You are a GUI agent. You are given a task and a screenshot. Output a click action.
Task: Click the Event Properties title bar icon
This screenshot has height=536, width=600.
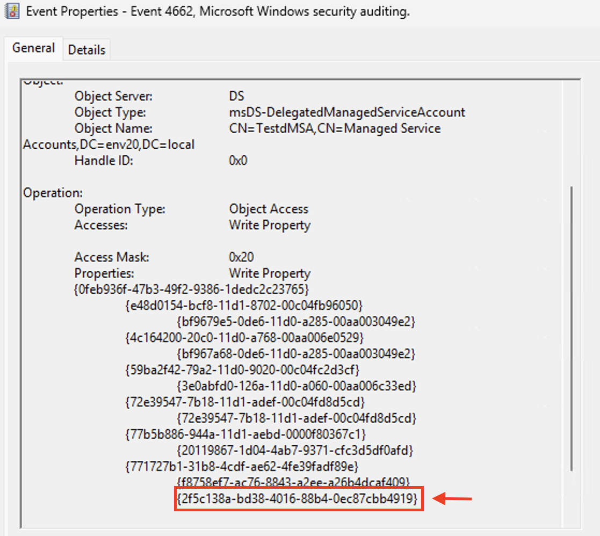[x=12, y=11]
